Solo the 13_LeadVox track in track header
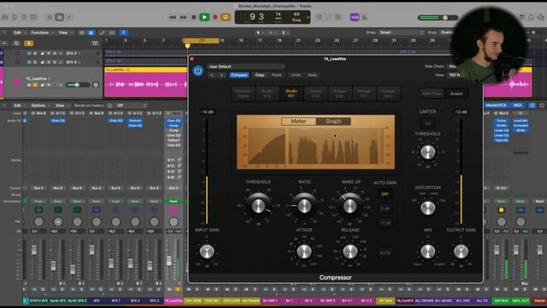Screen dimensions: 547x308 (x=35, y=85)
